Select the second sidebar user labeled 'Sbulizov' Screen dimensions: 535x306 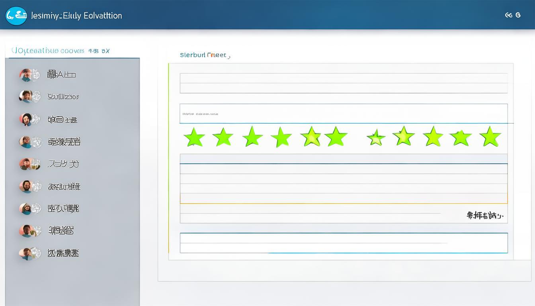tap(63, 96)
